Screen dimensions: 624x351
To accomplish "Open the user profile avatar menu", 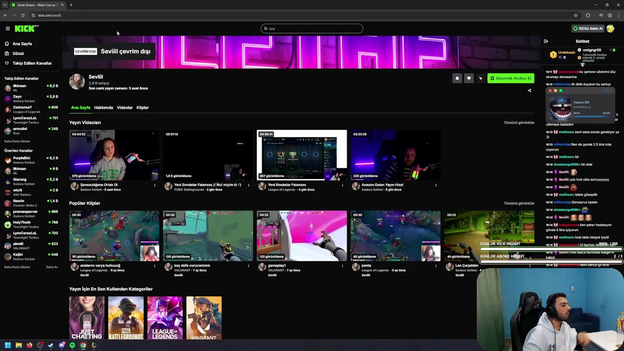I will coord(610,29).
